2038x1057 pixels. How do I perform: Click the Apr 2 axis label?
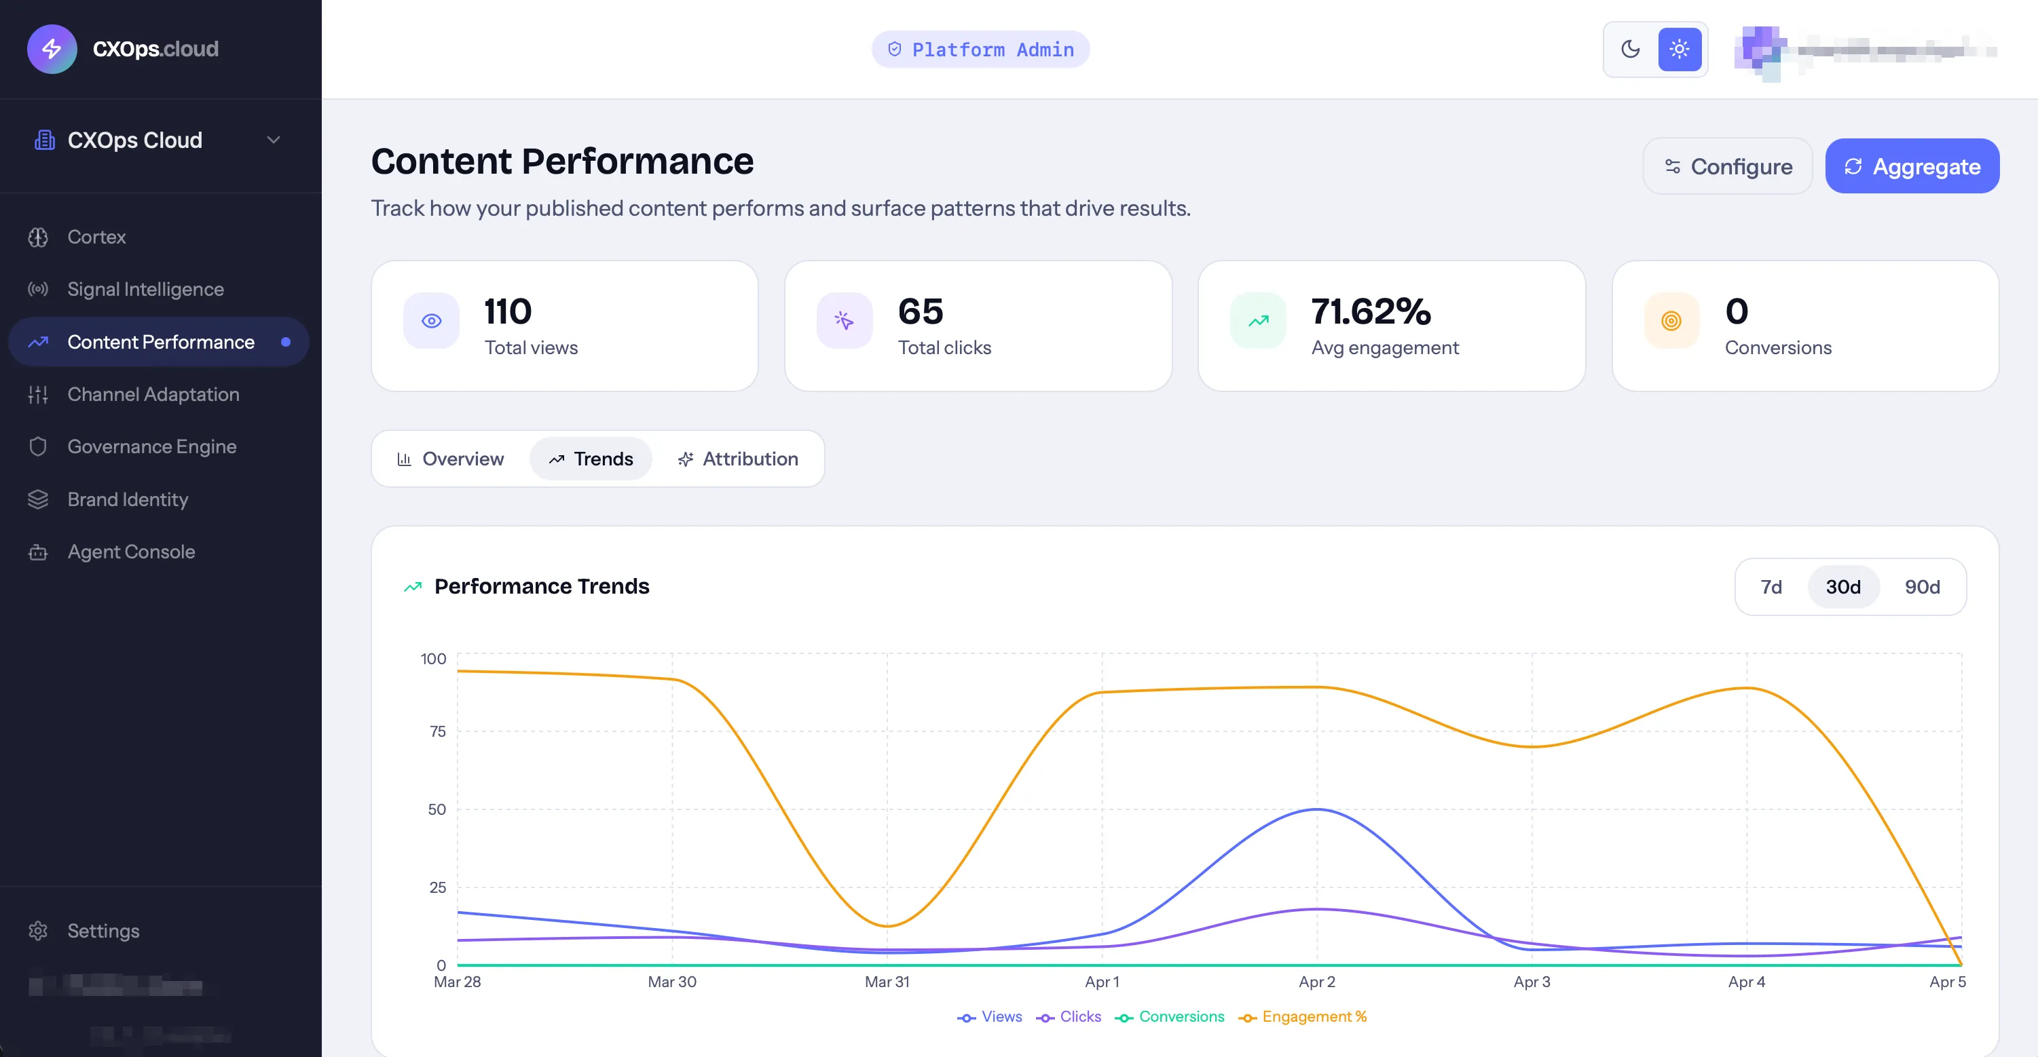(1316, 982)
